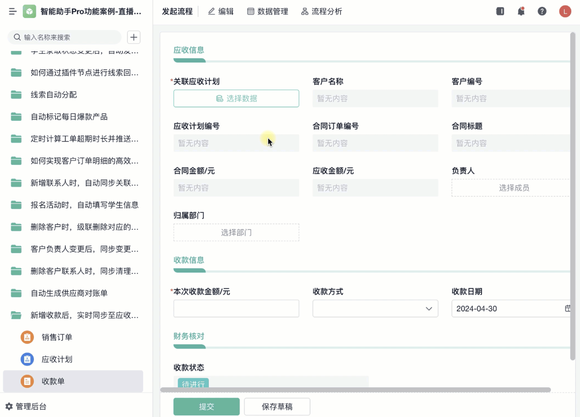
Task: Click the open folder icon for 新增收款后
Action: [16, 315]
